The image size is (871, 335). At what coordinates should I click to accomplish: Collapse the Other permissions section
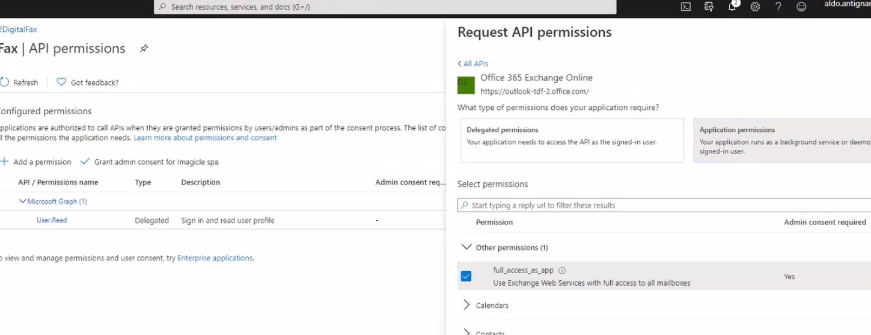466,247
